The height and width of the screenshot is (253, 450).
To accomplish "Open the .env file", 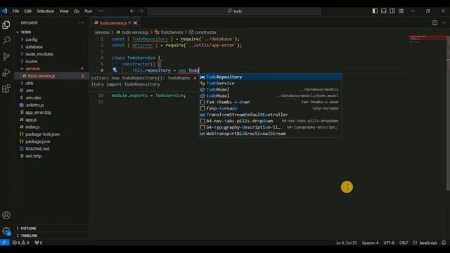I will click(51, 91).
